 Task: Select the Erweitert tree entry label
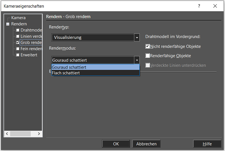click(x=29, y=55)
